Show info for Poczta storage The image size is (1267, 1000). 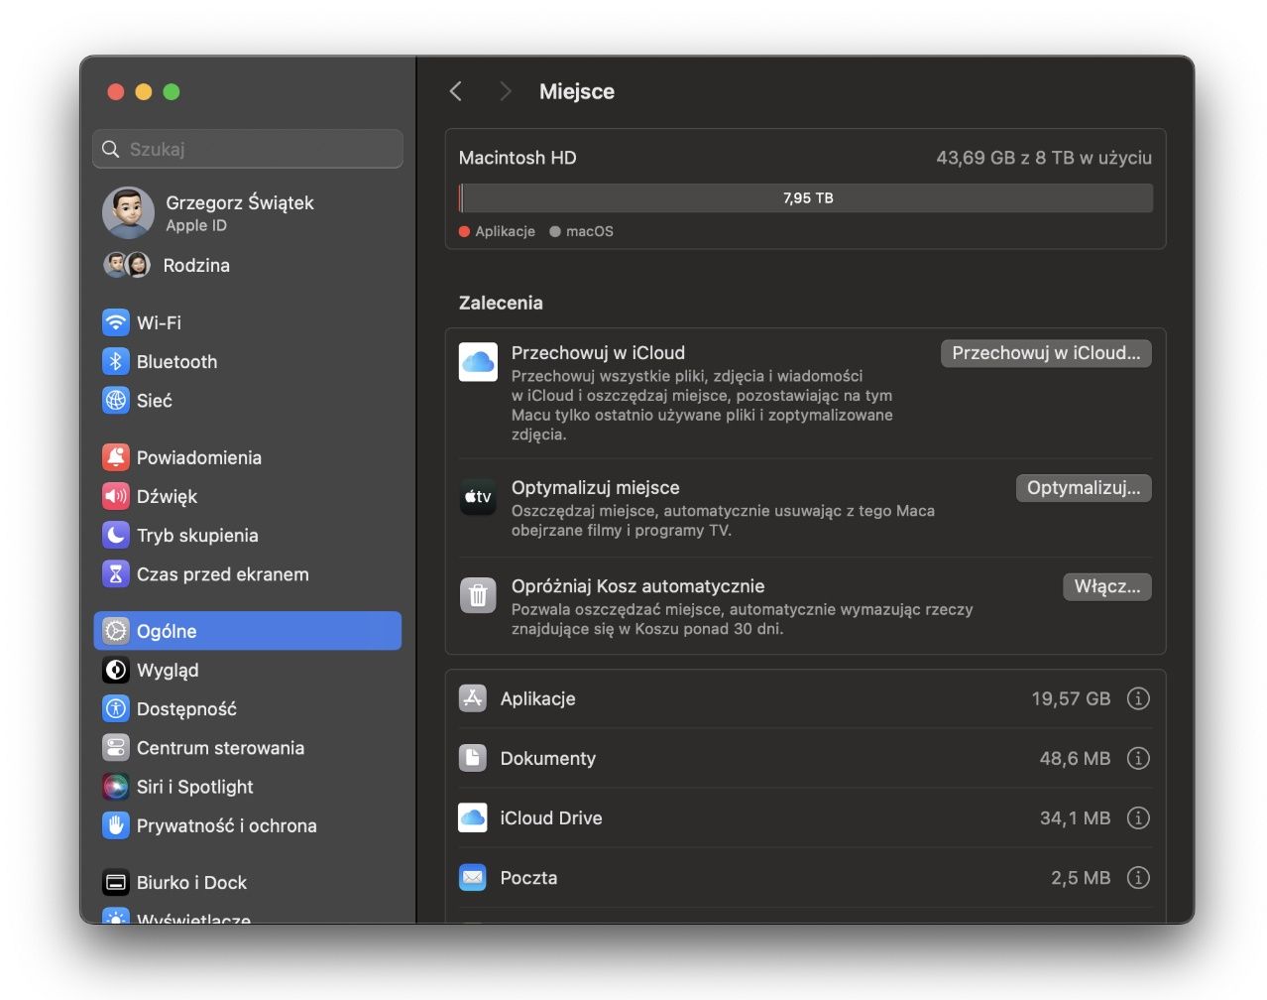click(x=1138, y=877)
